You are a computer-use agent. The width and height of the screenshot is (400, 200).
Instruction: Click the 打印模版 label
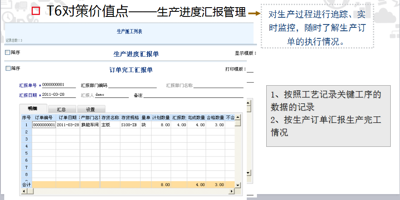coord(236,69)
